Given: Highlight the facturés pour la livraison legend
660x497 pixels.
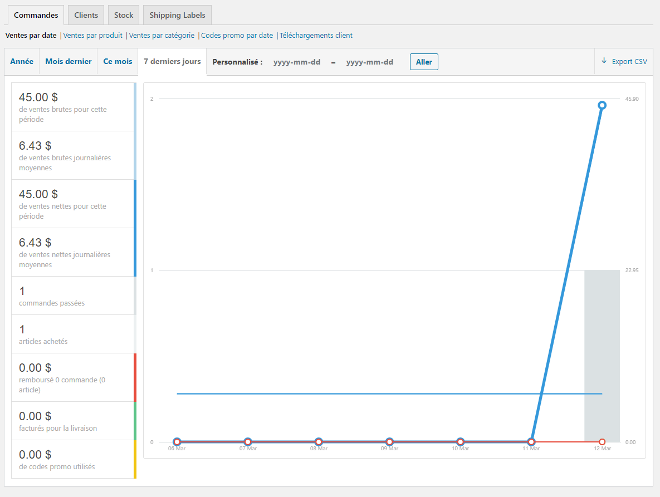Looking at the screenshot, I should click(x=74, y=421).
